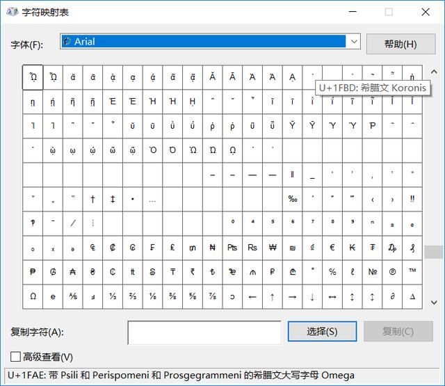This screenshot has width=445, height=386.
Task: Select the estimated ℮ symbol
Action: click(x=53, y=296)
